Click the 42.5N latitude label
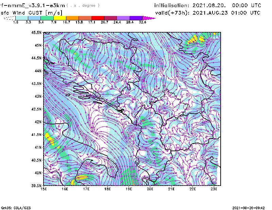Image resolution: width=272 pixels, height=210 pixels. 36,109
